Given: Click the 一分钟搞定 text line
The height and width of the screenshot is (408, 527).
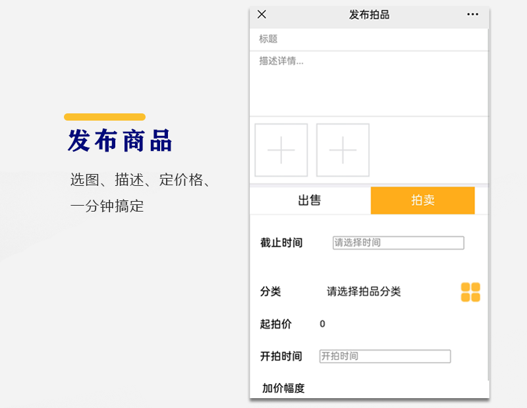Looking at the screenshot, I should pos(107,206).
